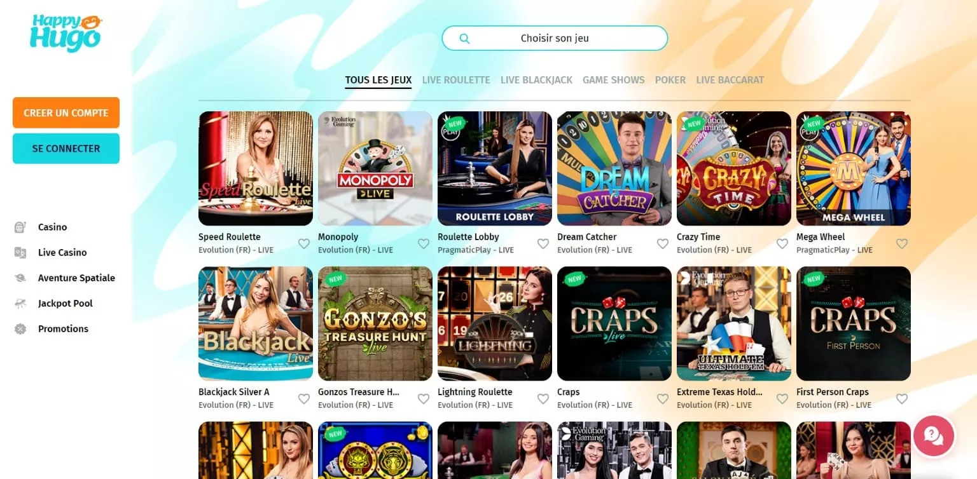The width and height of the screenshot is (977, 479).
Task: Toggle favorite heart for Mega Wheel
Action: point(902,243)
